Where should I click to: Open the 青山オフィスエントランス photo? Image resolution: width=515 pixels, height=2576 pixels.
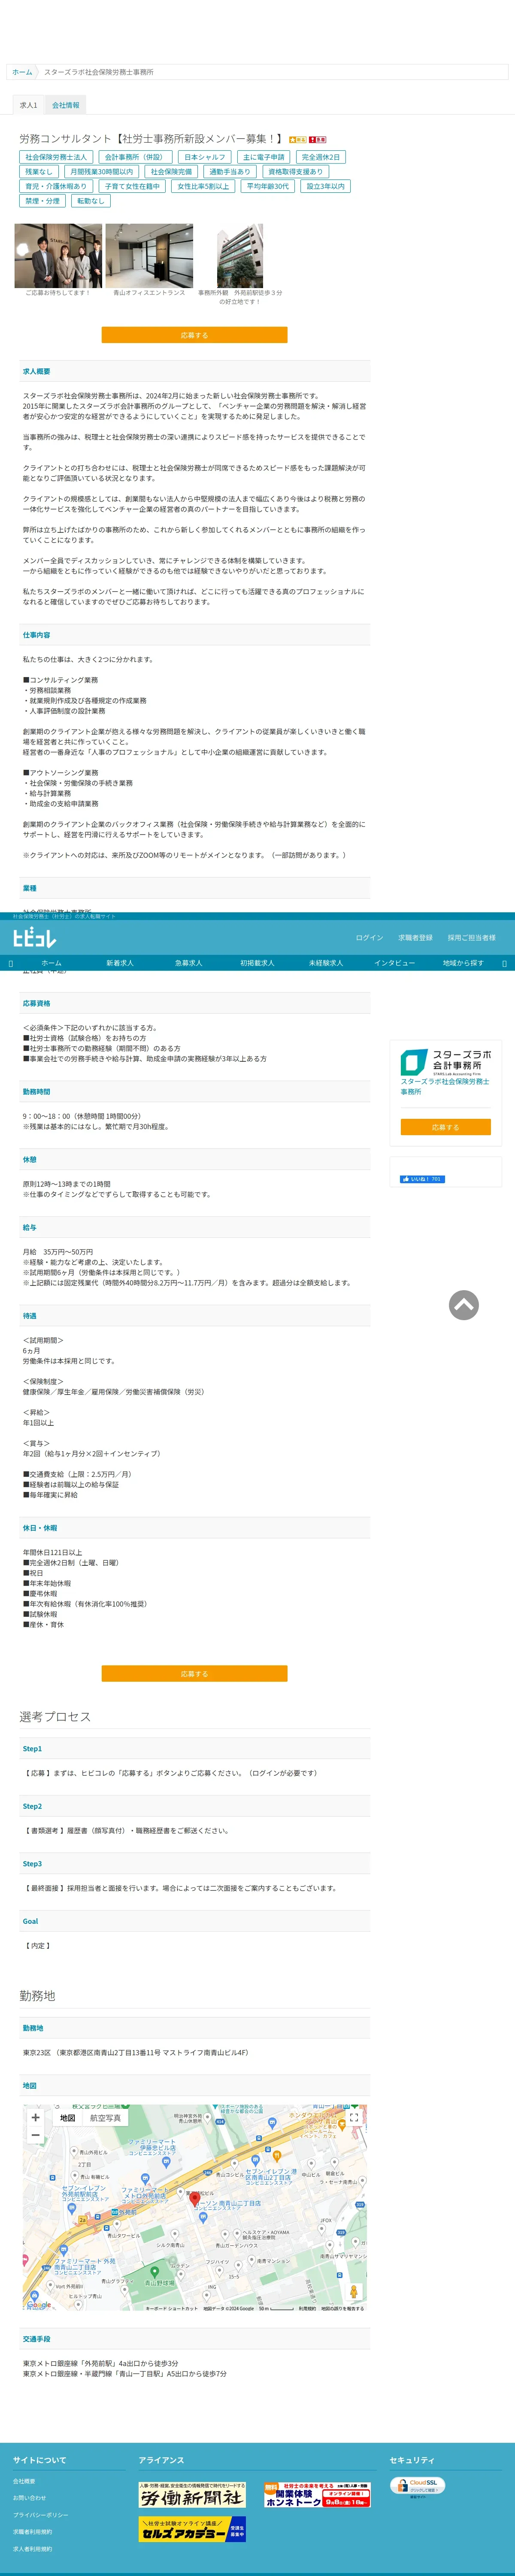(x=149, y=256)
